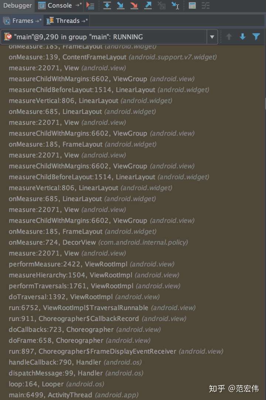Viewport: 266px width, 400px height.
Task: Switch to the Console tab
Action: coord(59,6)
